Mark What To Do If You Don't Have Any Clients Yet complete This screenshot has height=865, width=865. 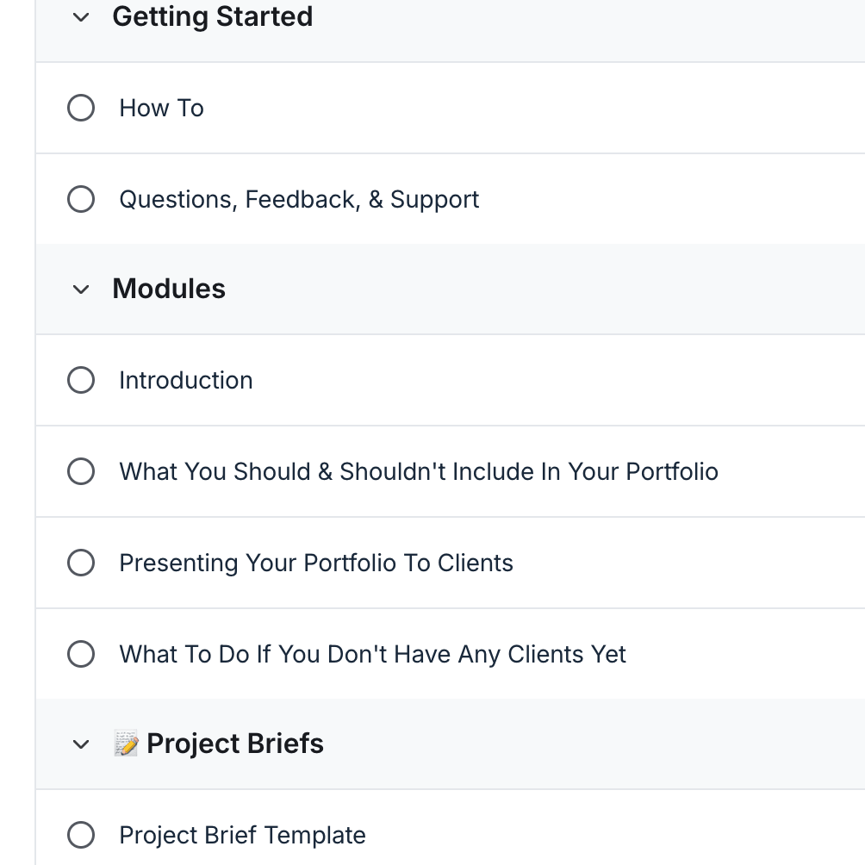tap(81, 654)
